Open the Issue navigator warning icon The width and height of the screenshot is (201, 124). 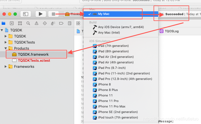click(37, 23)
